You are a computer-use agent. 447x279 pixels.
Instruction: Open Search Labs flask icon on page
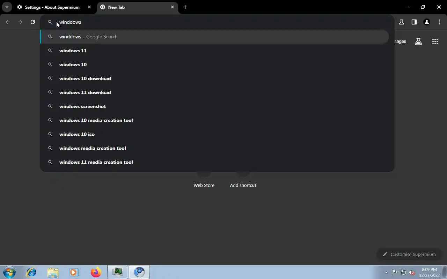(x=418, y=42)
